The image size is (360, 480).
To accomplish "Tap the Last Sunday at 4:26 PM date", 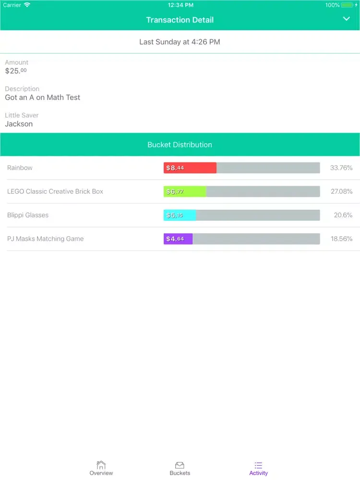I will (x=180, y=42).
